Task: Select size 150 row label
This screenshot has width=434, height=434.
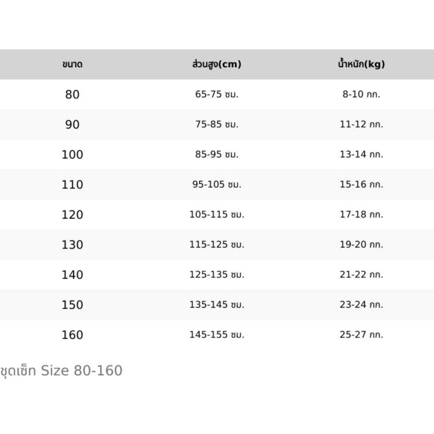Action: pyautogui.click(x=72, y=305)
